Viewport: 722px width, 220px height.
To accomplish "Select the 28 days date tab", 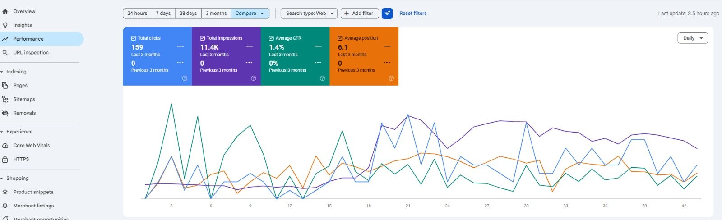I will pos(188,14).
